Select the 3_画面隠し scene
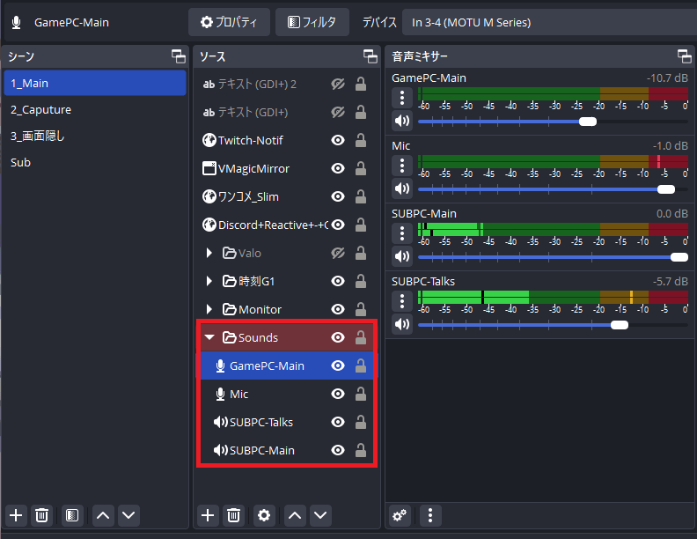The width and height of the screenshot is (697, 539). (x=95, y=137)
